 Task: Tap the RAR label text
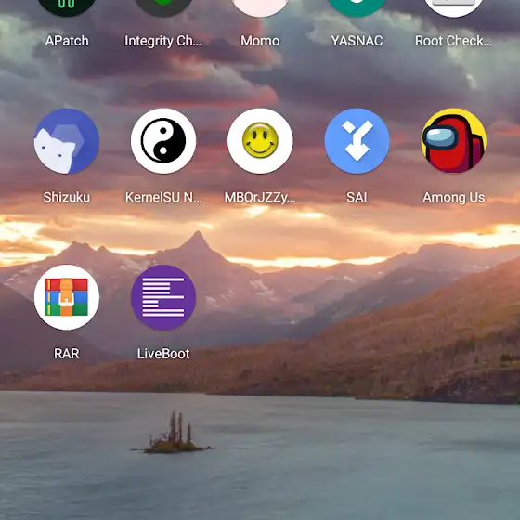click(67, 354)
